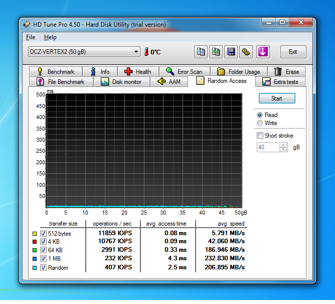Viewport: 335px width, 304px height.
Task: Click the Exit button
Action: [292, 52]
